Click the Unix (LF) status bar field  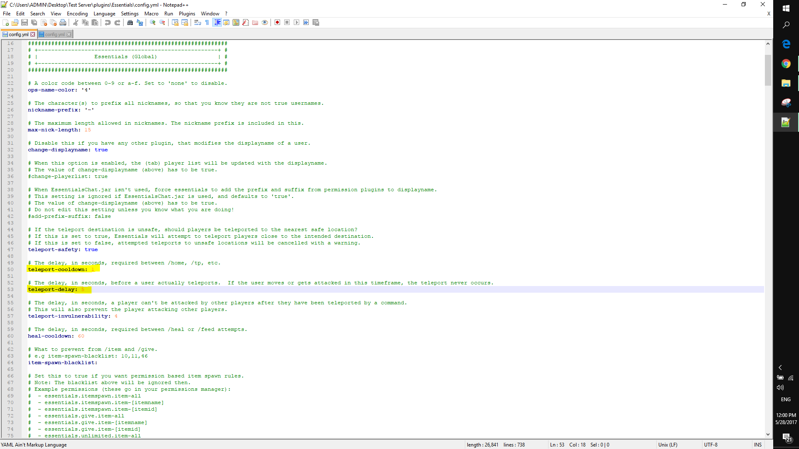(x=667, y=445)
